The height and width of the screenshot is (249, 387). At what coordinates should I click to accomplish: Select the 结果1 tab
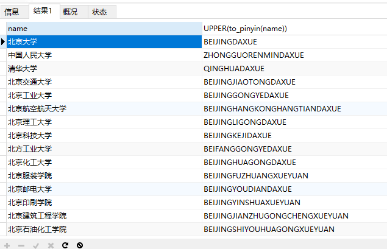coord(44,11)
